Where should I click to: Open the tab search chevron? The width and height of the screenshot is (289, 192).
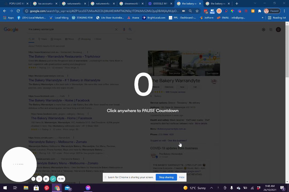(255, 3)
